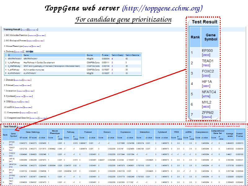Select the 'ALK in cardiac myocytes' name cell
Screen dimensions: 248x186
[x=34, y=70]
